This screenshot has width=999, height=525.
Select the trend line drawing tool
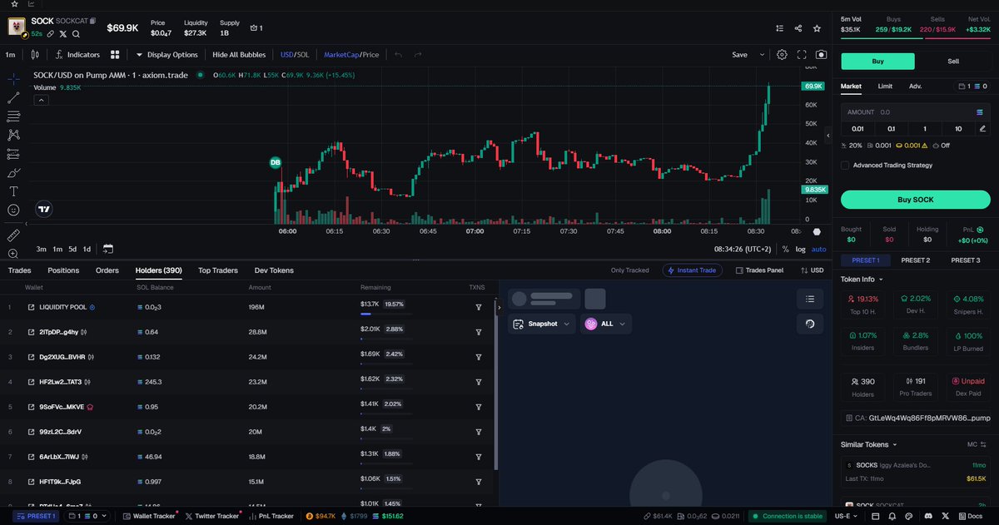click(x=13, y=97)
